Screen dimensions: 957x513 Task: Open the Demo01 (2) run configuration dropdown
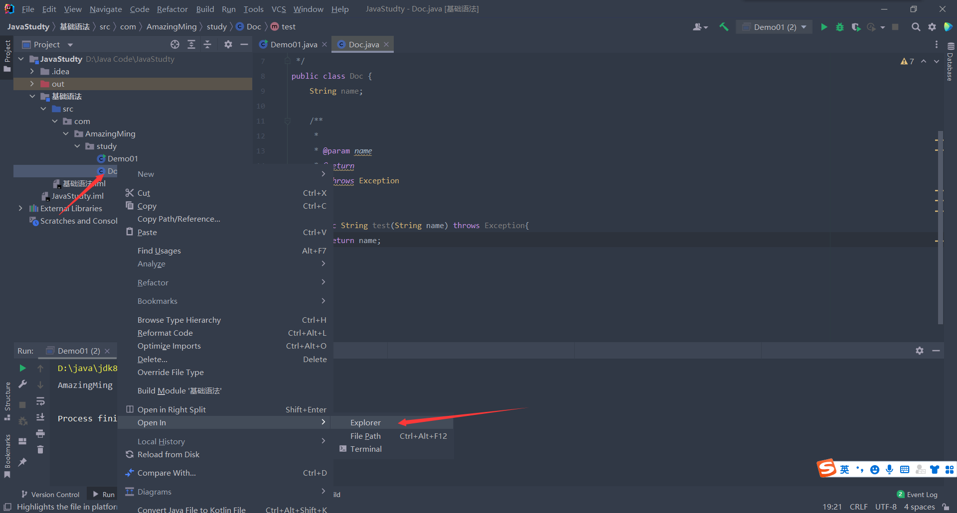point(775,27)
